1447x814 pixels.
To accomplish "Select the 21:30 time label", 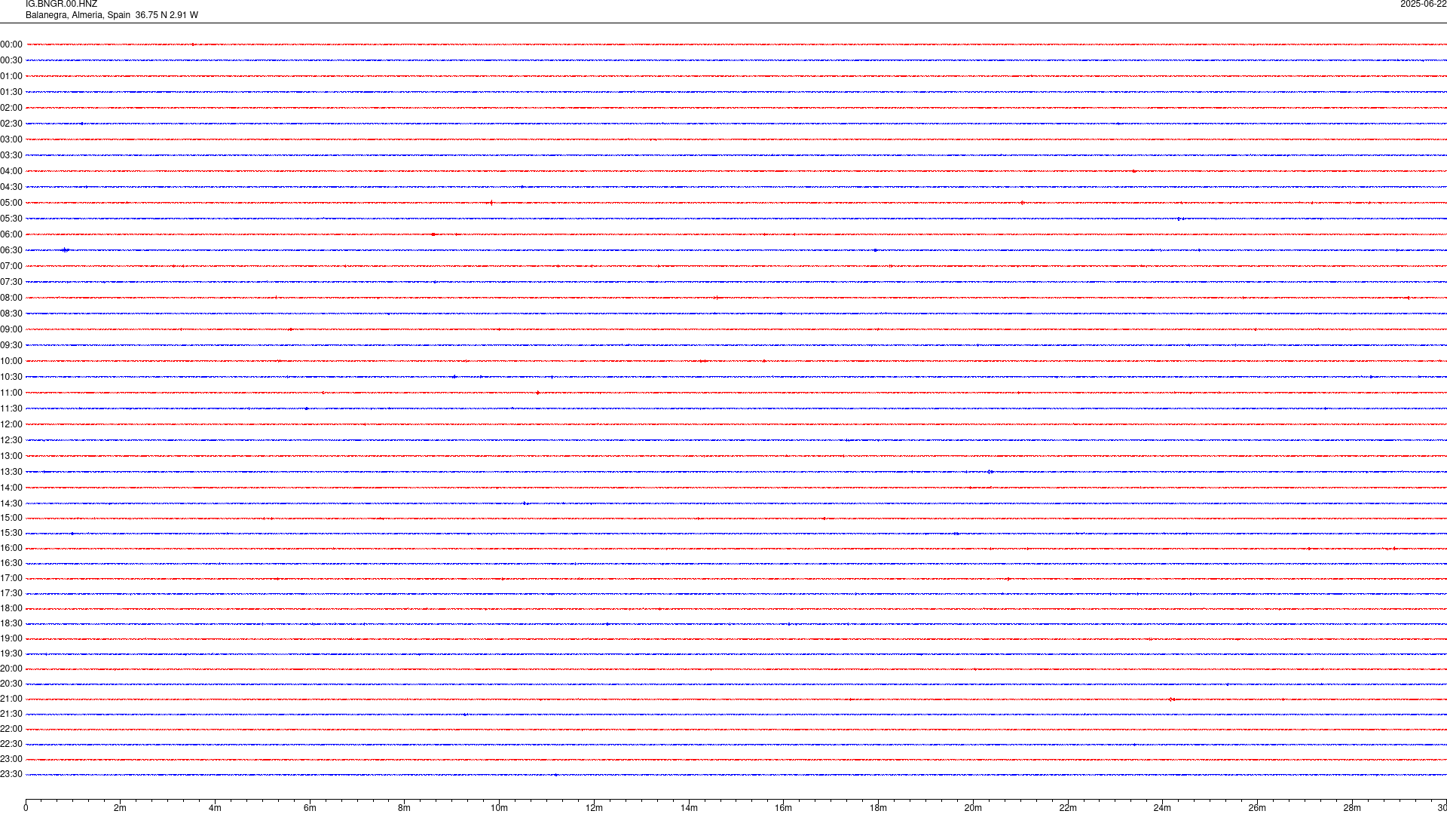I will click(11, 714).
